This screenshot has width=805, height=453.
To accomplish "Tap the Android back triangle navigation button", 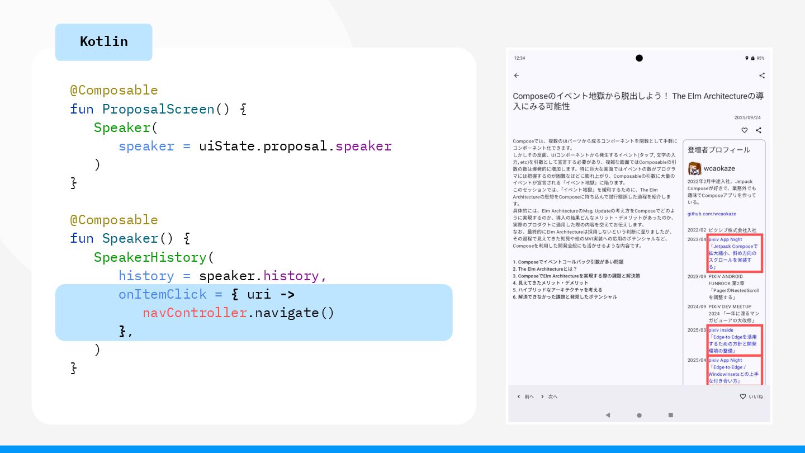I will point(608,415).
